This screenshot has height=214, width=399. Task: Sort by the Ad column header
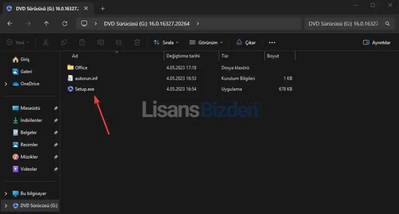point(75,56)
